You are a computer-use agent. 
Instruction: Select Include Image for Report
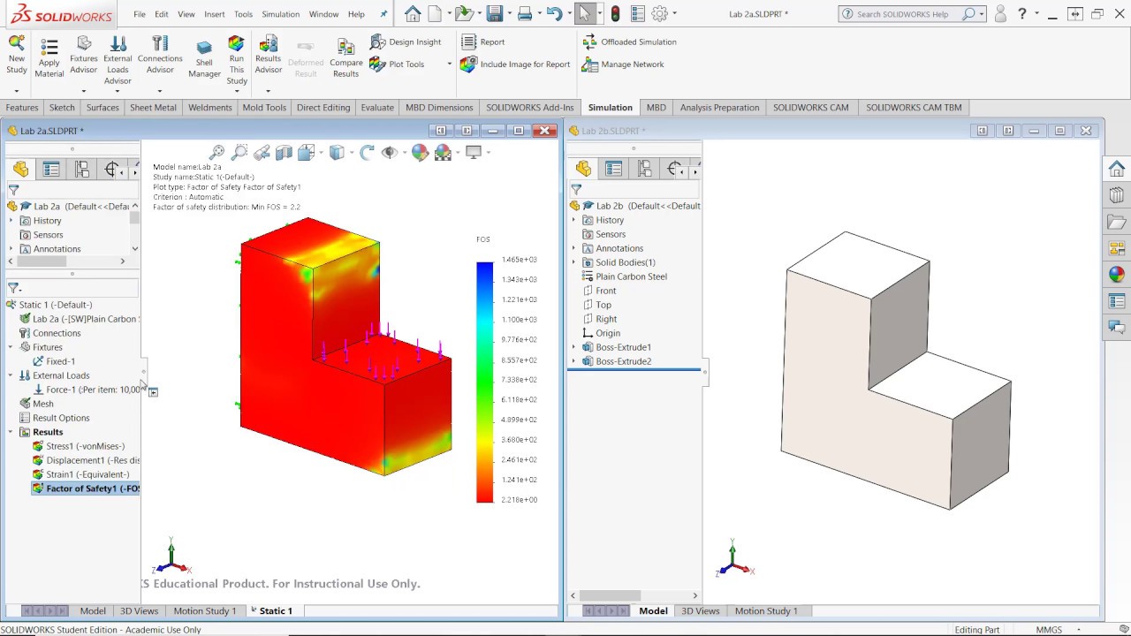(516, 64)
